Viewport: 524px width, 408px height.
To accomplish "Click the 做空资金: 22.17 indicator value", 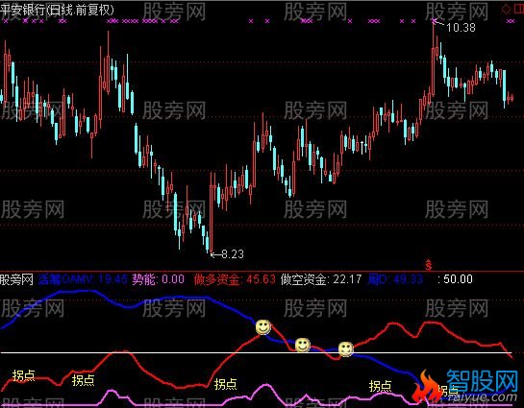I will point(321,279).
